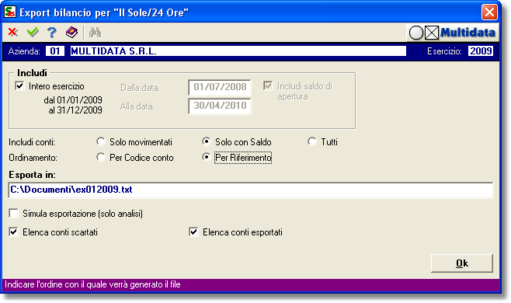Image resolution: width=511 pixels, height=303 pixels.
Task: Select the Solo movimentati radio option
Action: 101,141
